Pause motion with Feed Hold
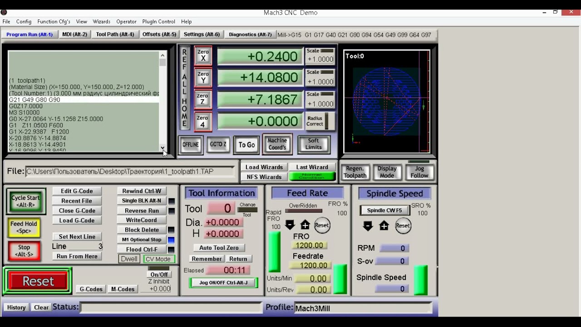This screenshot has width=581, height=327. 24,227
